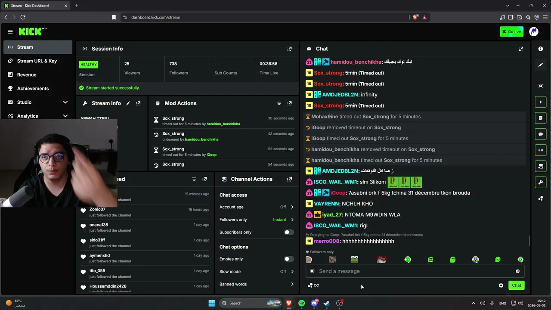Screen dimensions: 551x310
Task: Pop out the Chat panel
Action: pyautogui.click(x=521, y=49)
